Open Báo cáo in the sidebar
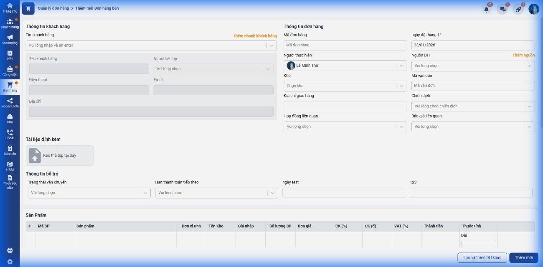Viewport: 543px width, 267px height. 10,150
